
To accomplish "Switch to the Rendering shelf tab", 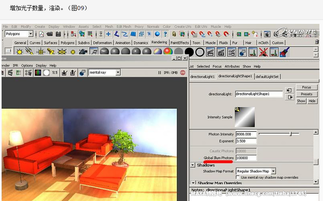I will pyautogui.click(x=159, y=42).
